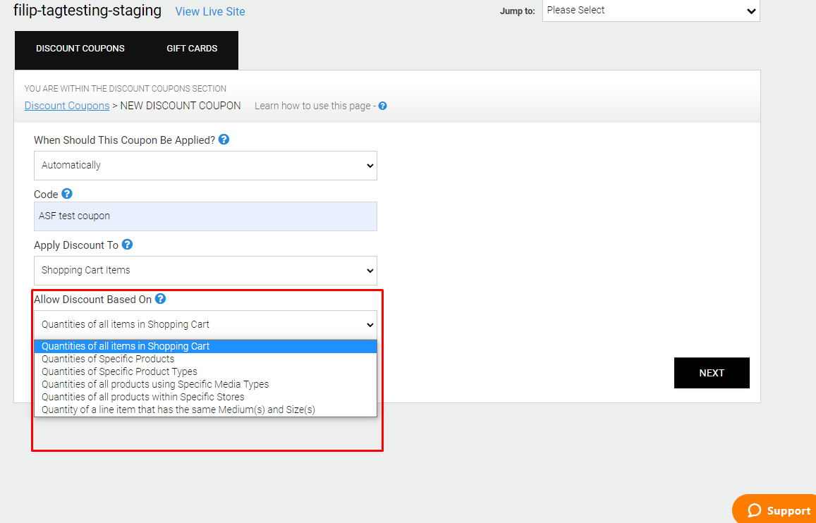816x523 pixels.
Task: Click into the Code field with 'ASF test coupon'
Action: pos(205,216)
